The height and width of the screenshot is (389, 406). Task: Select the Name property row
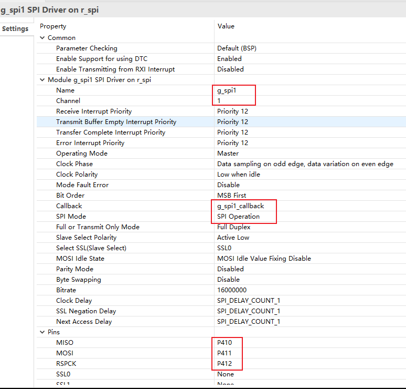point(65,90)
